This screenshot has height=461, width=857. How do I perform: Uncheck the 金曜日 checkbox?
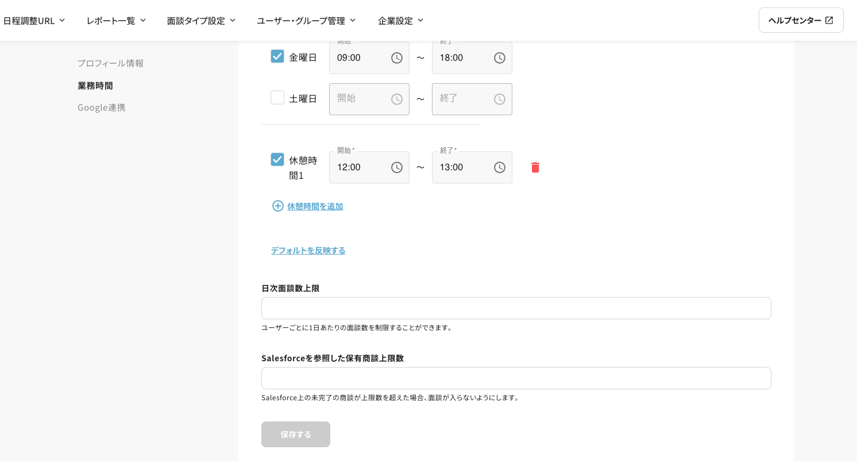pos(277,56)
